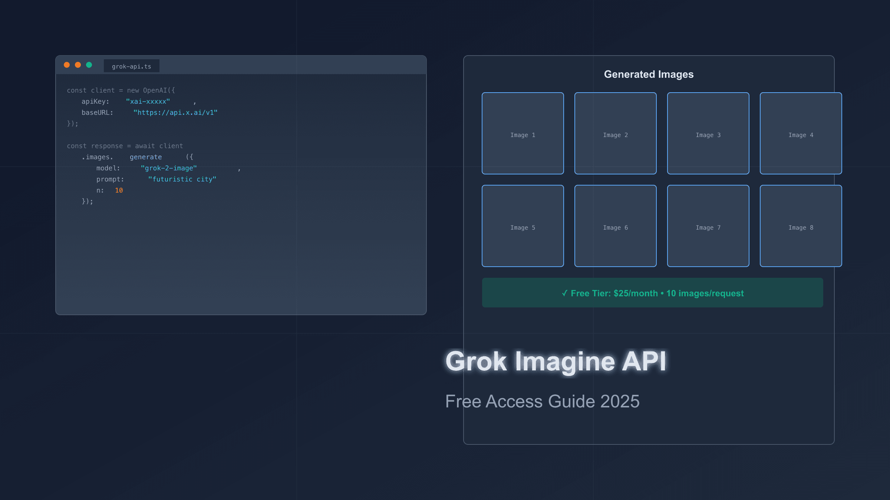Open the Image 4 thumbnail
The width and height of the screenshot is (890, 500).
click(801, 133)
